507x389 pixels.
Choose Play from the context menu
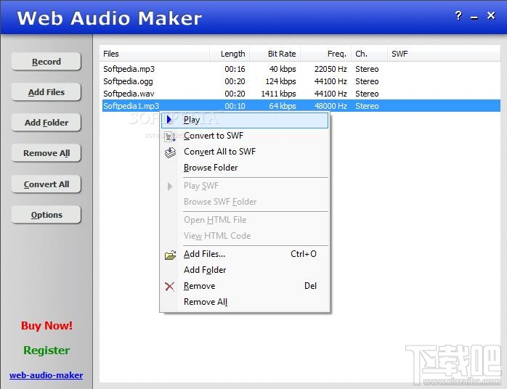coord(245,120)
